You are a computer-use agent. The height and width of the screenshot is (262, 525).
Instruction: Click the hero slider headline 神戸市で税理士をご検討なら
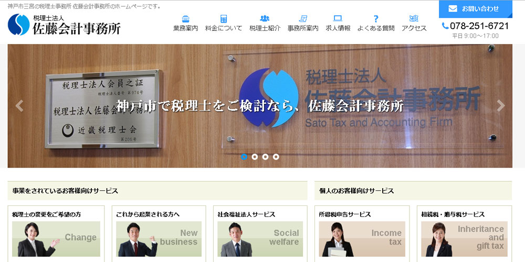coord(260,106)
